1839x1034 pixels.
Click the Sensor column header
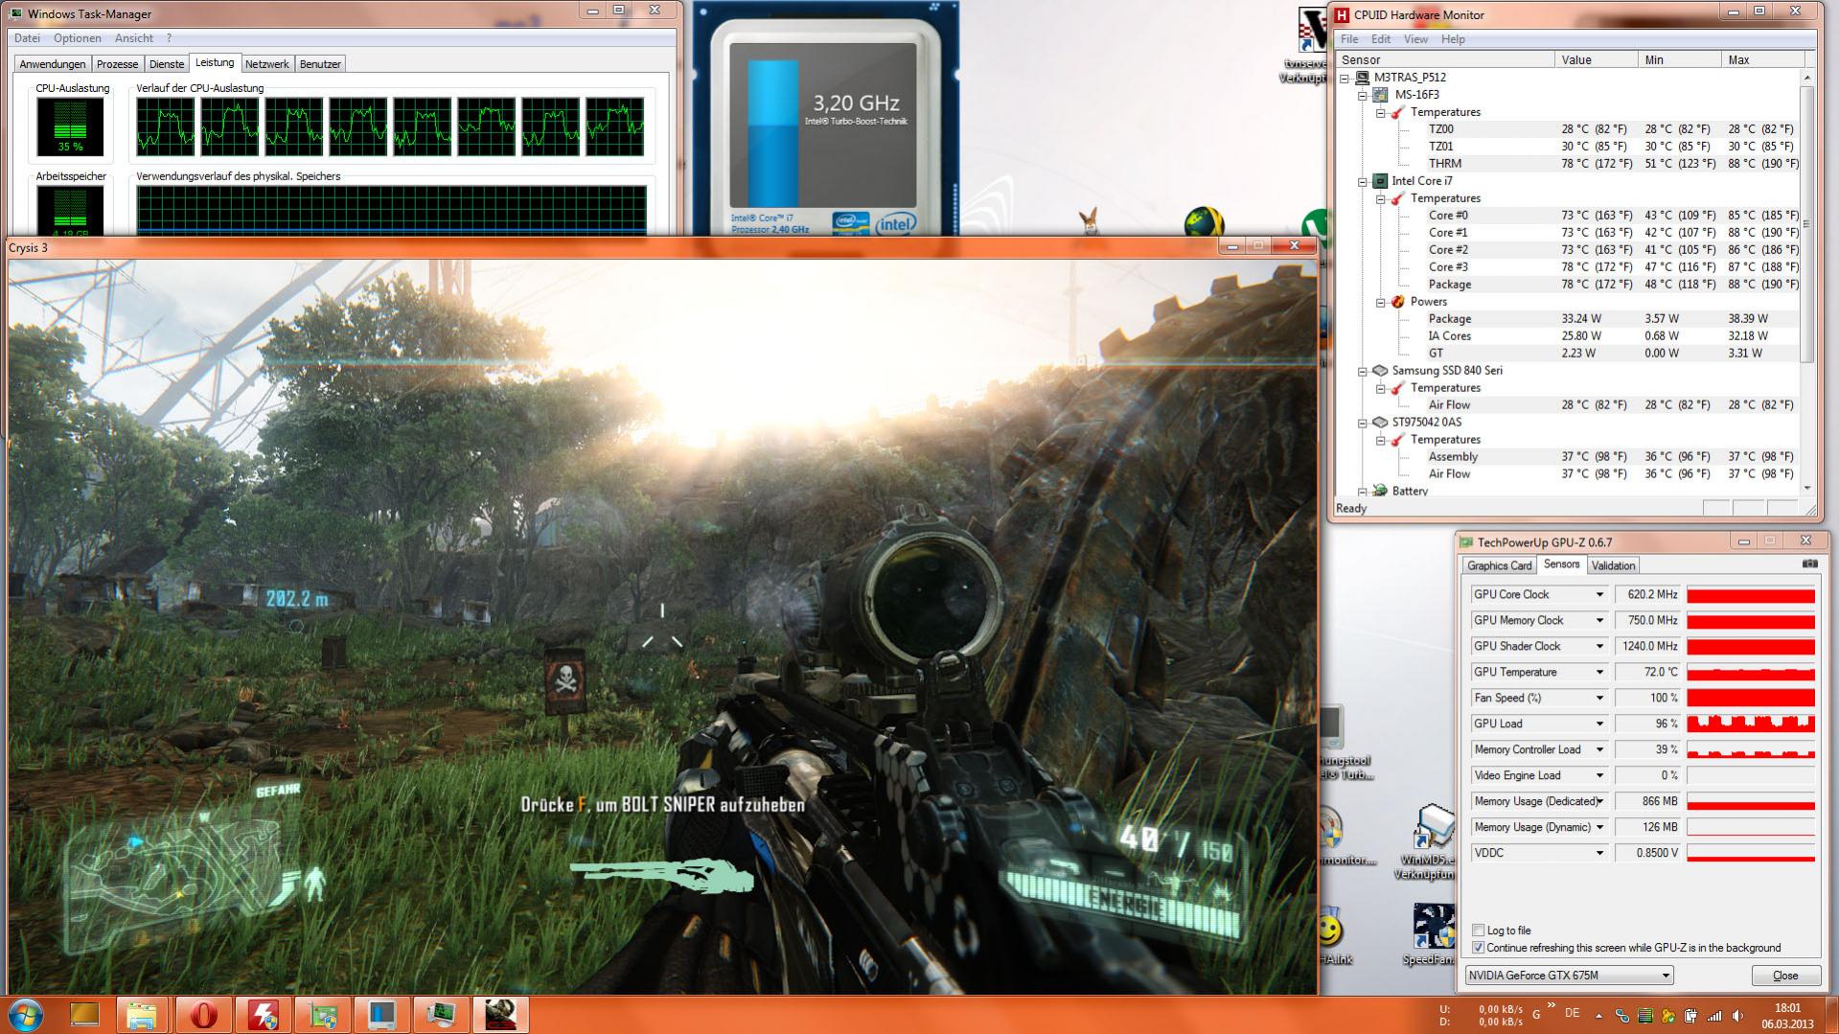1445,59
